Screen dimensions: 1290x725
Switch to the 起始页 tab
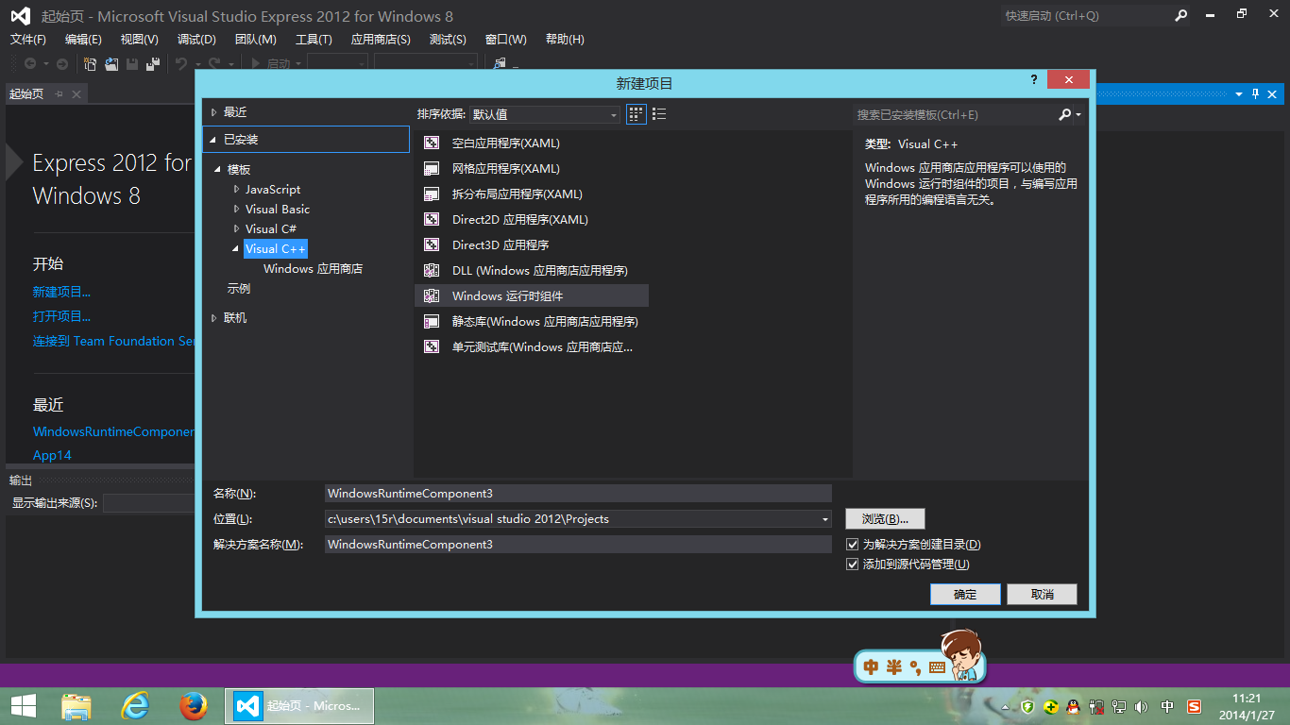click(26, 93)
